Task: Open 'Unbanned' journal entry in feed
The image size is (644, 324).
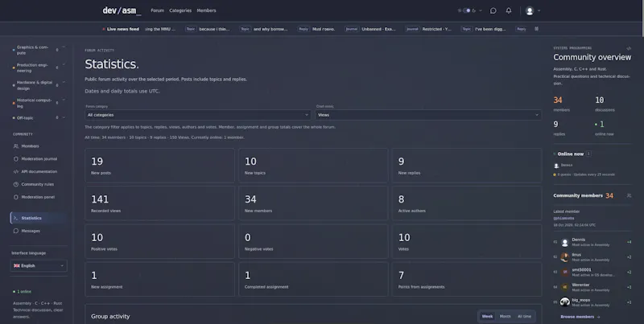Action: [x=378, y=29]
